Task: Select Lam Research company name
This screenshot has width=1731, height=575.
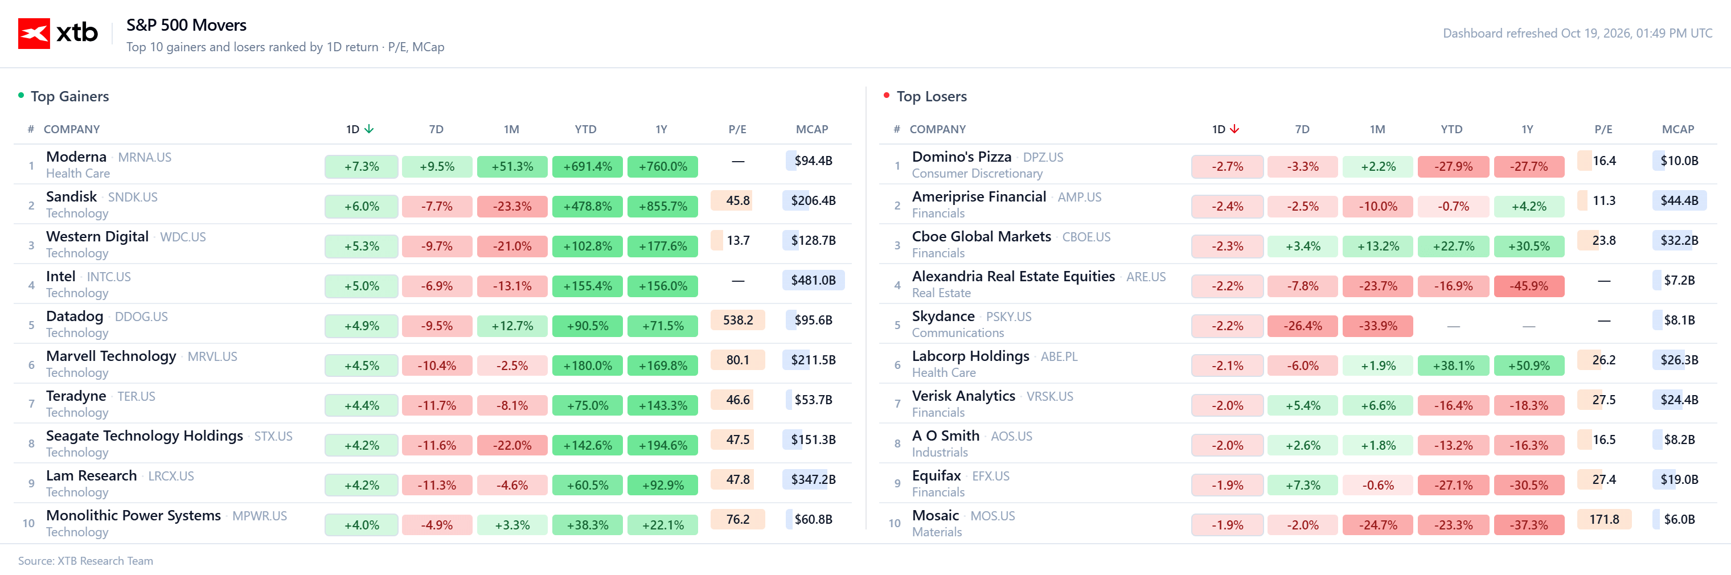Action: pos(91,475)
